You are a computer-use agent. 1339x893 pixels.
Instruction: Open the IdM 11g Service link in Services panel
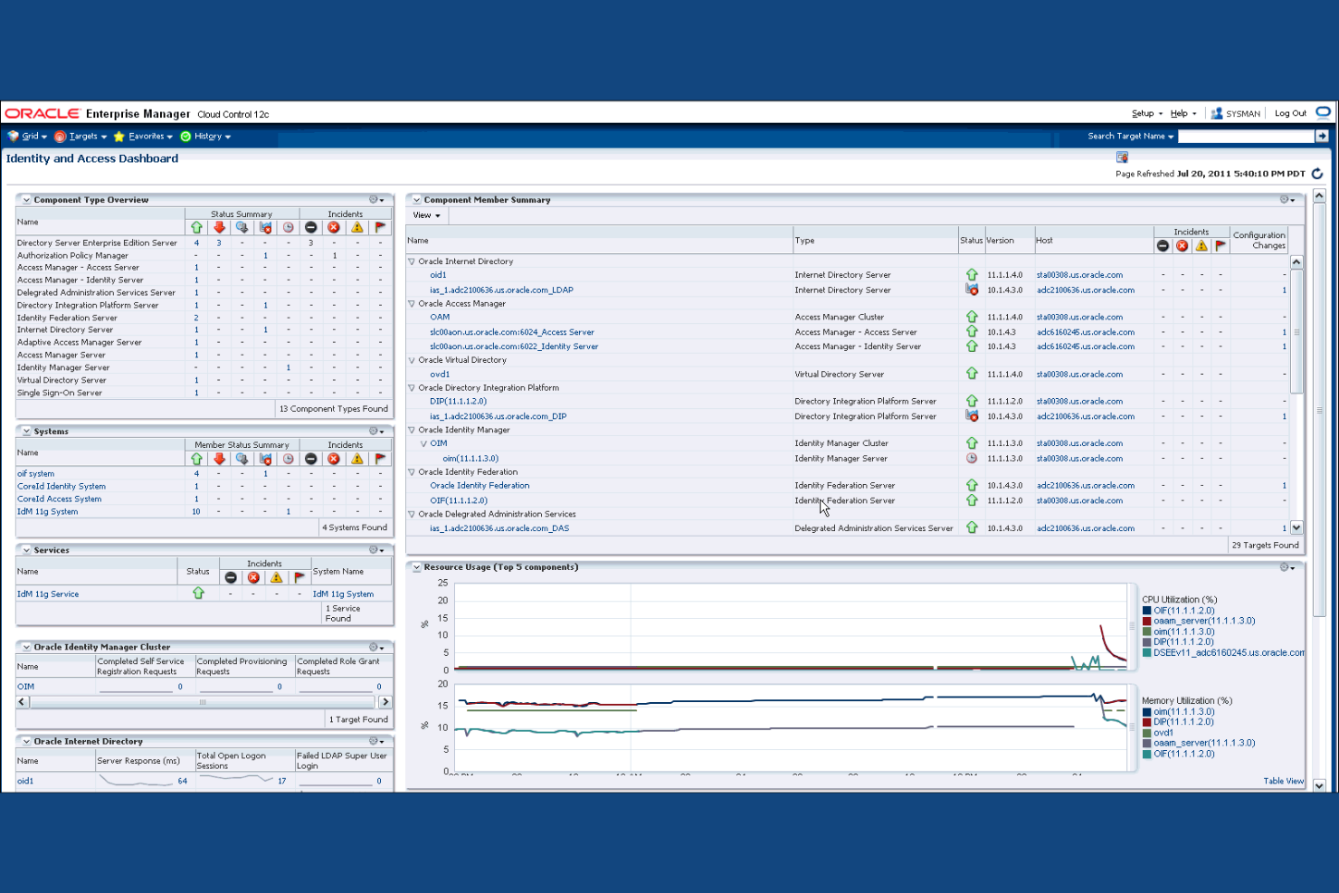coord(47,594)
